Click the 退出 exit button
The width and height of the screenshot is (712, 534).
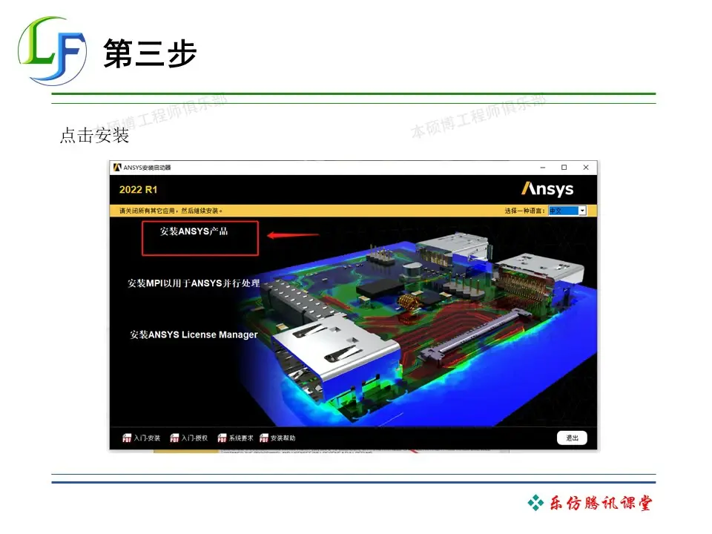(x=572, y=438)
